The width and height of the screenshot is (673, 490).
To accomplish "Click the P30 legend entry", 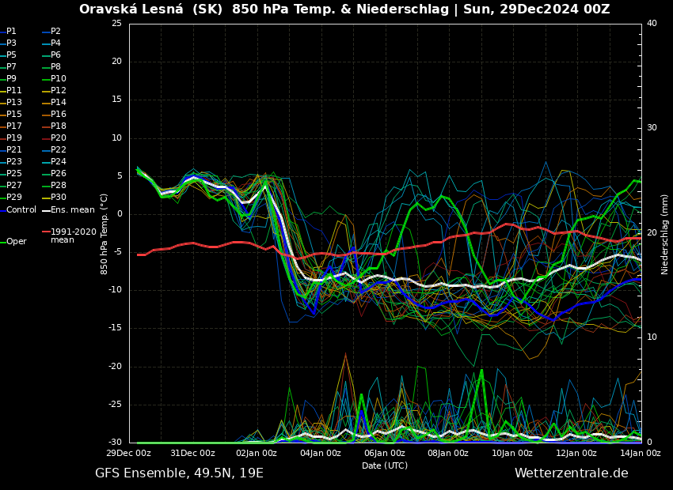I will point(59,198).
